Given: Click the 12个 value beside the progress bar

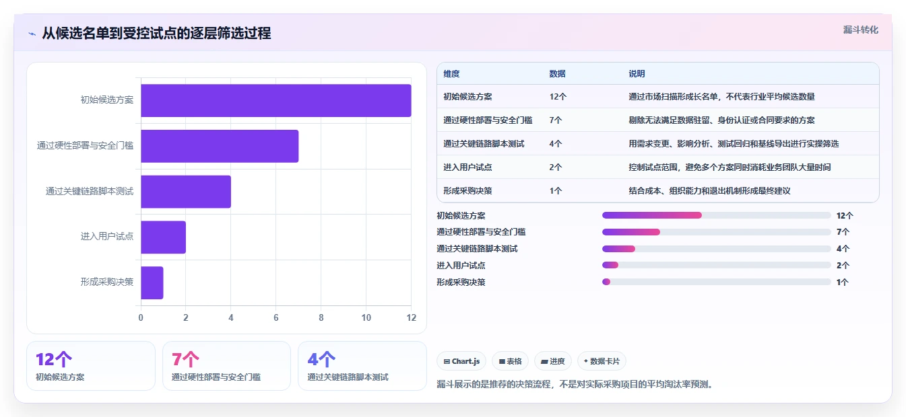Looking at the screenshot, I should click(845, 216).
